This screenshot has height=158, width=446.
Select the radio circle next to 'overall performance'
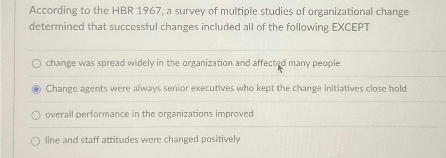[x=36, y=115]
